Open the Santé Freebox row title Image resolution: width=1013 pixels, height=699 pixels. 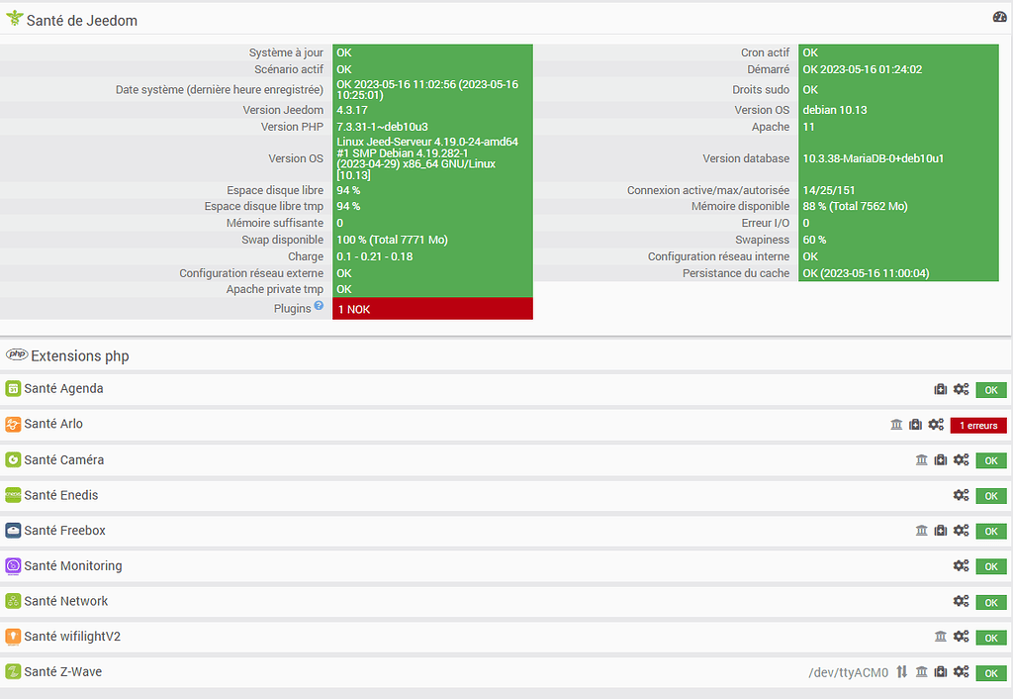tap(64, 531)
